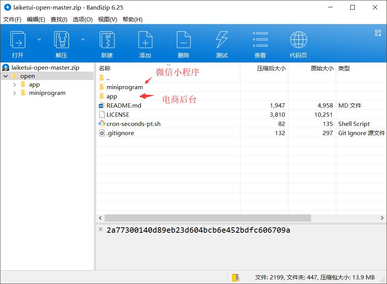Click the Extract (解压) toolbar icon
The height and width of the screenshot is (284, 387).
[x=61, y=40]
